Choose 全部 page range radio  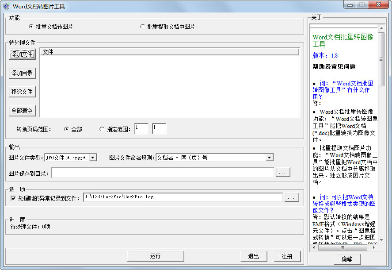73,129
